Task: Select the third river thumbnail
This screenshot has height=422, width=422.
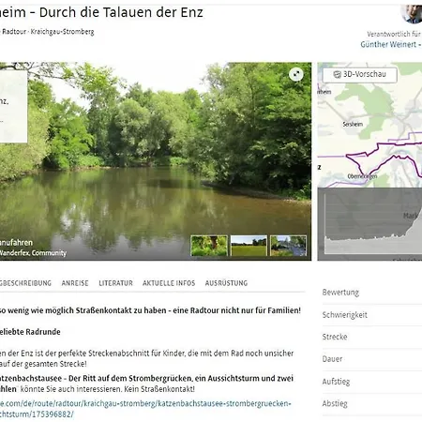Action: tap(288, 246)
